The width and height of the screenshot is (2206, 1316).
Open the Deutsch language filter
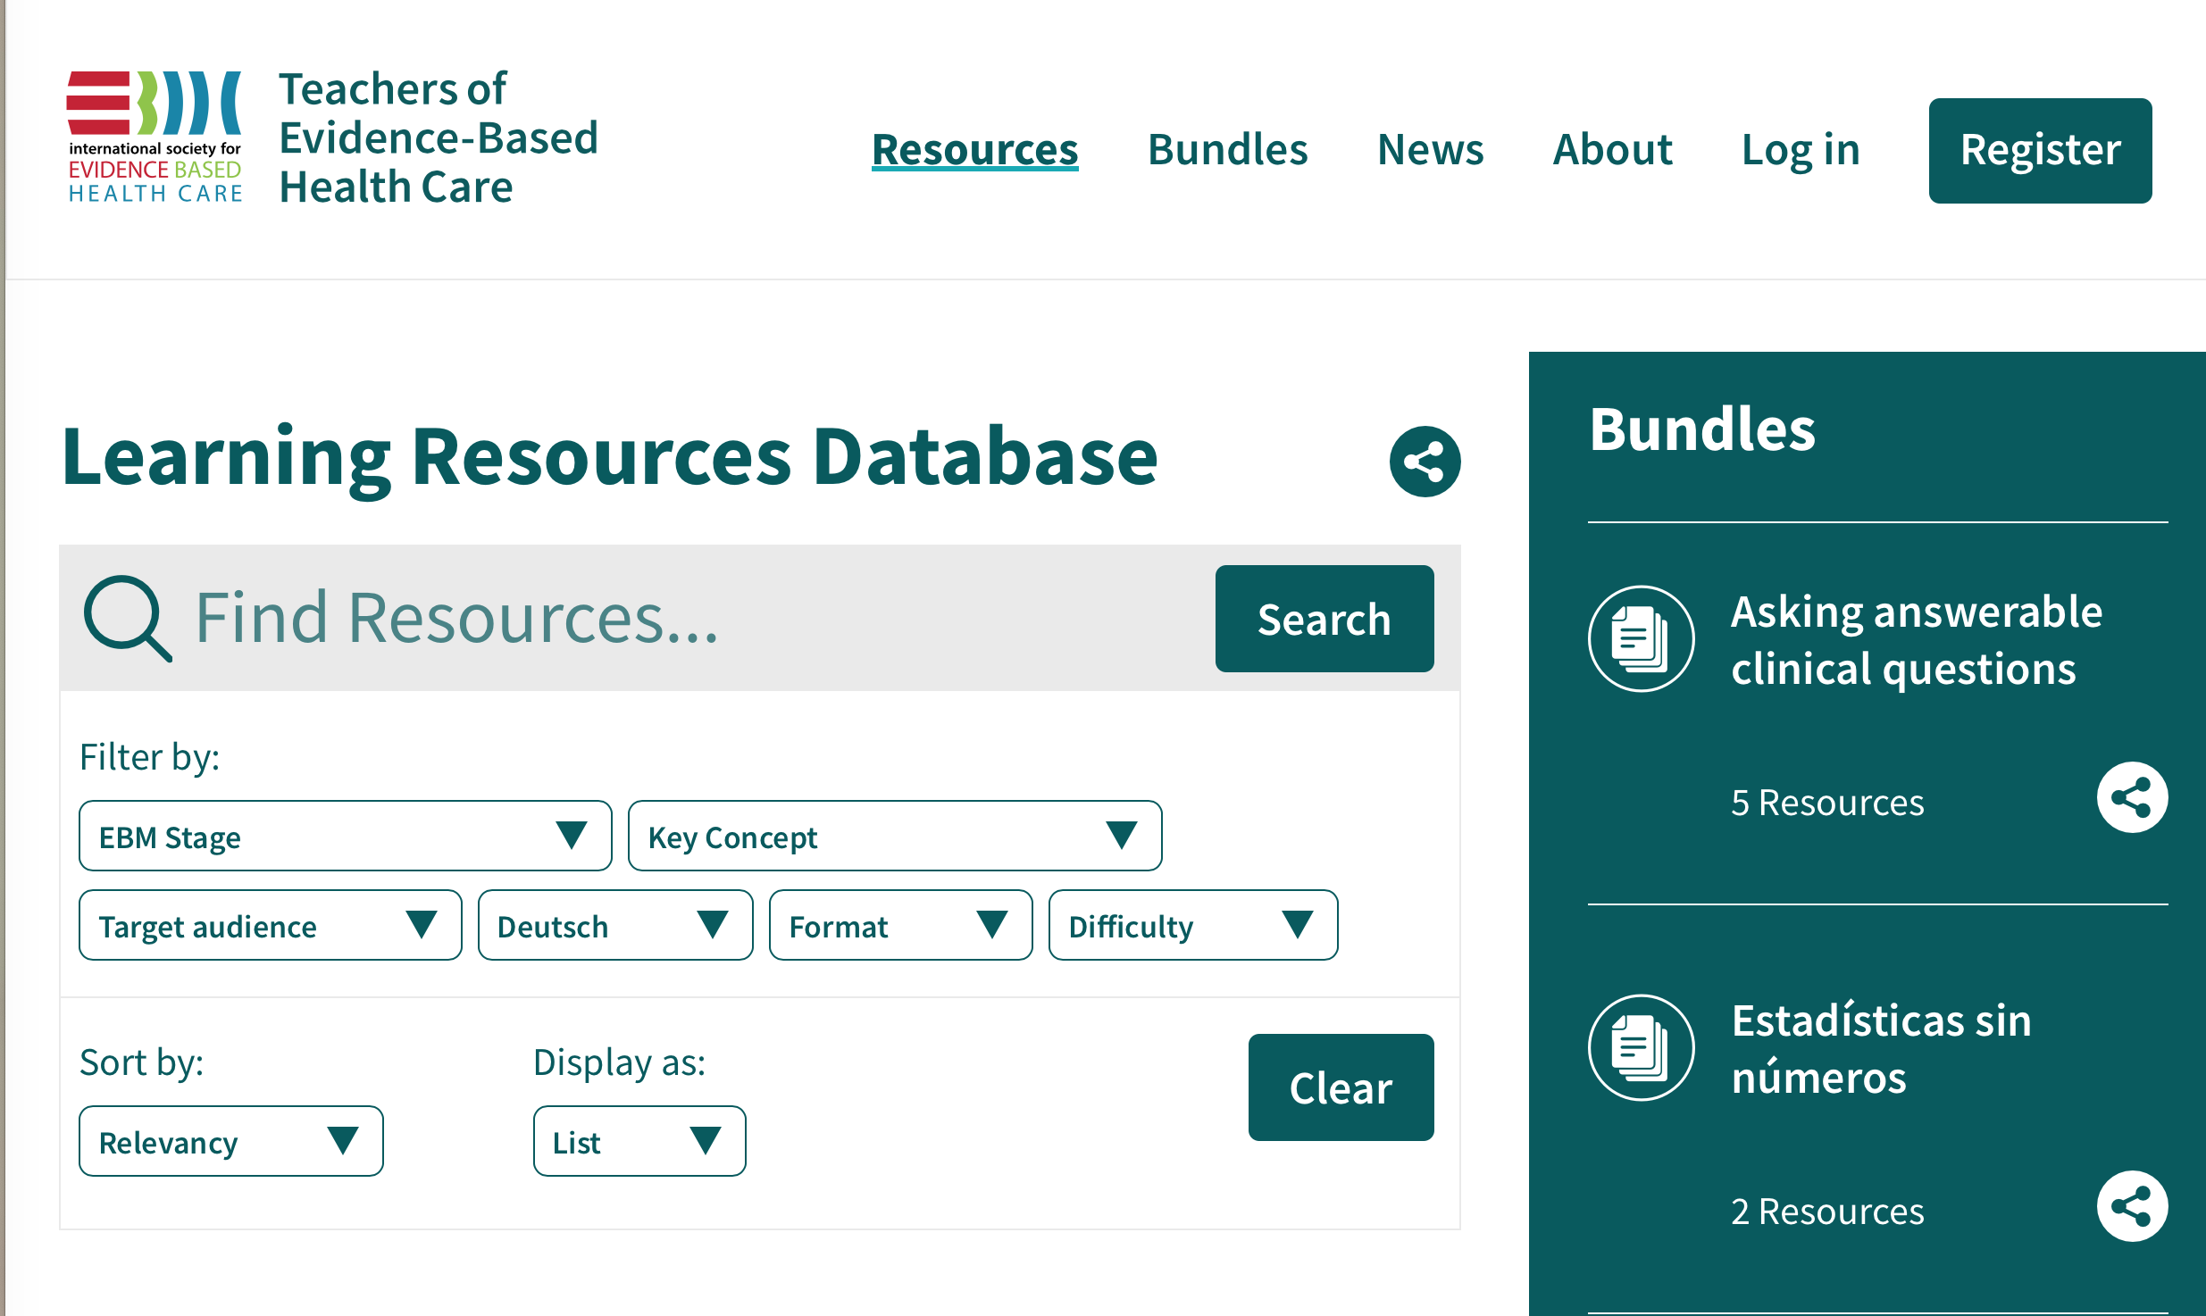click(614, 925)
